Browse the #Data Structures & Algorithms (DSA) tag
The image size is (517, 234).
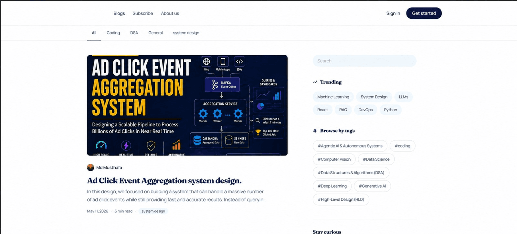351,173
